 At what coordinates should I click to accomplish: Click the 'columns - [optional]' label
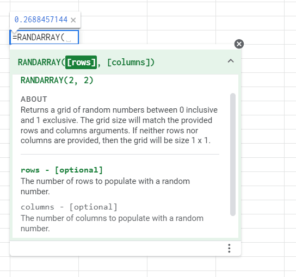tap(69, 207)
